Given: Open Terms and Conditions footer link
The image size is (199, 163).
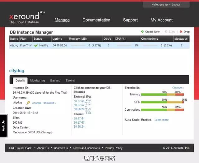Looking at the screenshot, I should (x=86, y=148).
